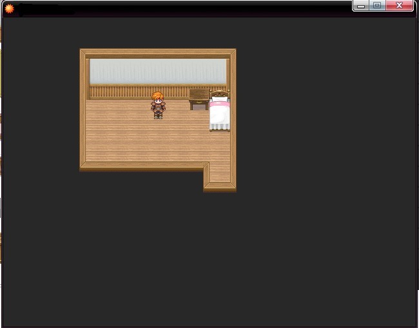Image resolution: width=419 pixels, height=328 pixels.
Task: Click the orange-haired hero character
Action: tap(158, 105)
